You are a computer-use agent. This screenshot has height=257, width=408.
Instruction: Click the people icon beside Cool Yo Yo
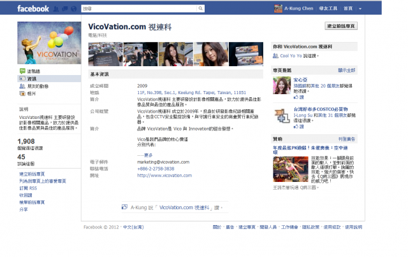coord(275,55)
